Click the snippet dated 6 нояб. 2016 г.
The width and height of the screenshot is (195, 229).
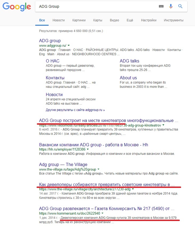pyautogui.click(x=108, y=132)
